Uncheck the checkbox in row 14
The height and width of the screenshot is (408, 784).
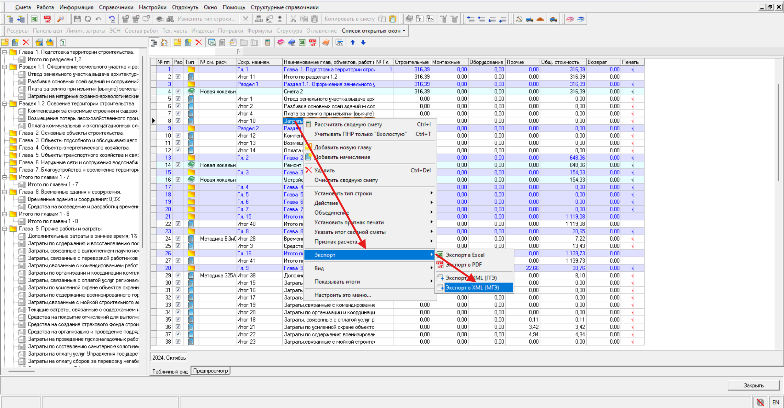[x=178, y=165]
